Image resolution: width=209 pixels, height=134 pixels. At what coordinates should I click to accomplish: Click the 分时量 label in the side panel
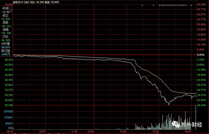[6, 44]
